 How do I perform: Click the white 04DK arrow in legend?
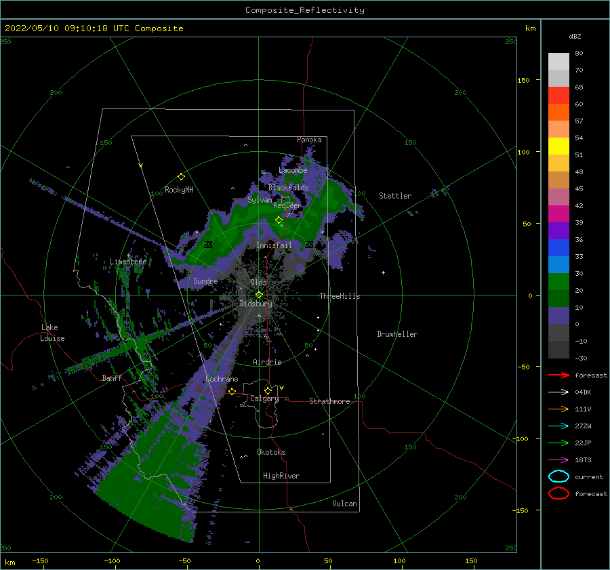558,392
